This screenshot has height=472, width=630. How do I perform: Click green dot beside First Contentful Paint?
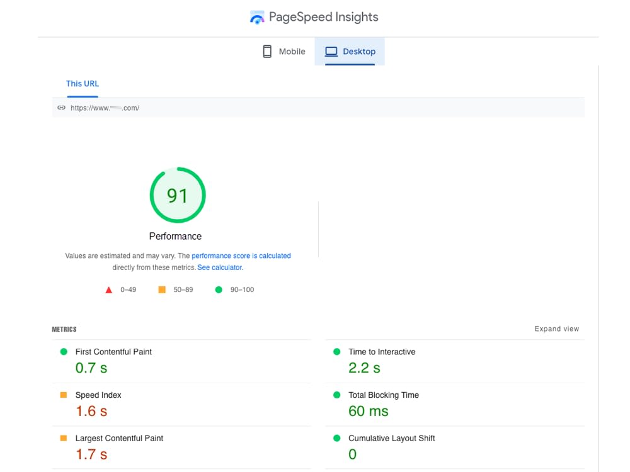tap(64, 352)
